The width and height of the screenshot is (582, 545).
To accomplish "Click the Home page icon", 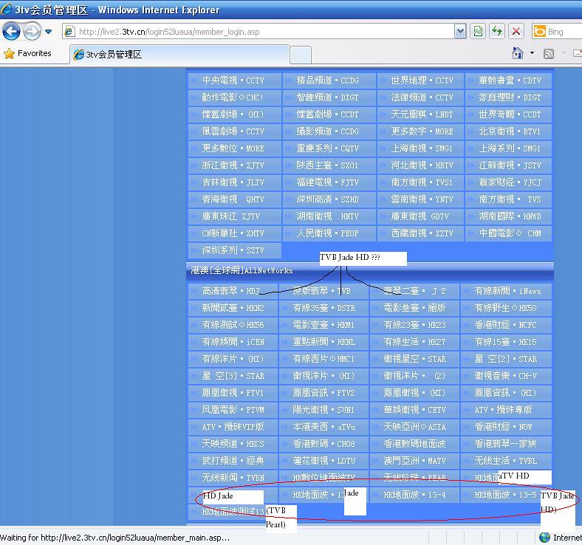I will (518, 53).
